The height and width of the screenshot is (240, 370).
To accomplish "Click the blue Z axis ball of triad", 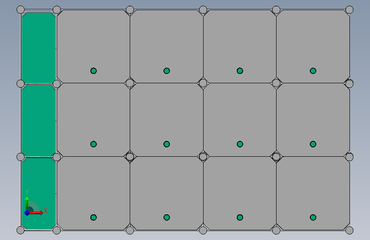I will click(x=27, y=213).
